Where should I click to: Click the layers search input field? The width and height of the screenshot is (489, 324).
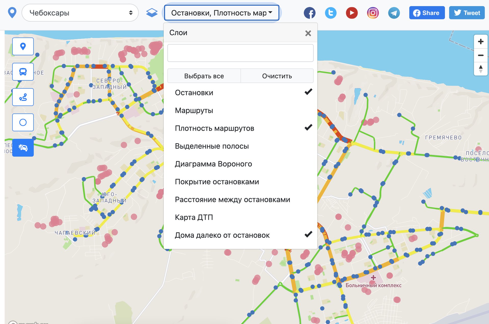pyautogui.click(x=240, y=53)
